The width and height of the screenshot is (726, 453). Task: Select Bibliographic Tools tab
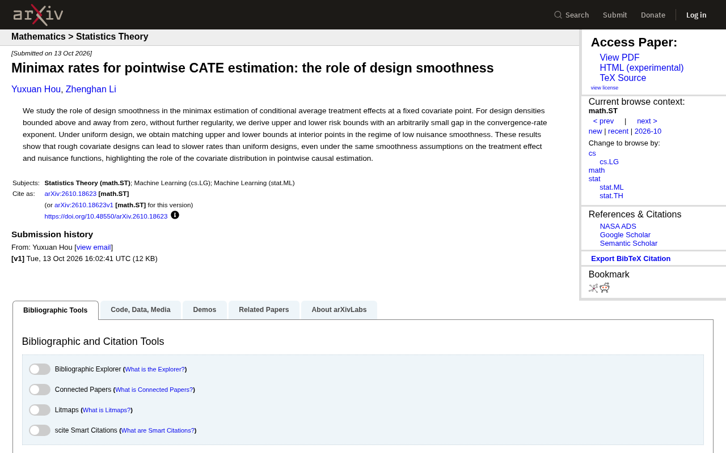click(56, 310)
